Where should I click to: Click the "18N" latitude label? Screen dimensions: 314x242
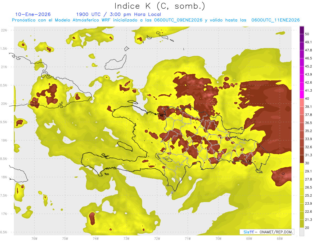pos(4,177)
